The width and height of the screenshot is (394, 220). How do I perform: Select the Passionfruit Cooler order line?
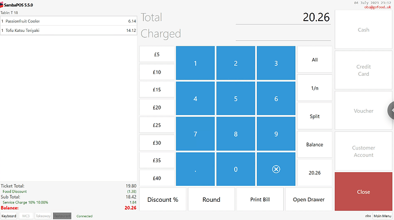(69, 21)
